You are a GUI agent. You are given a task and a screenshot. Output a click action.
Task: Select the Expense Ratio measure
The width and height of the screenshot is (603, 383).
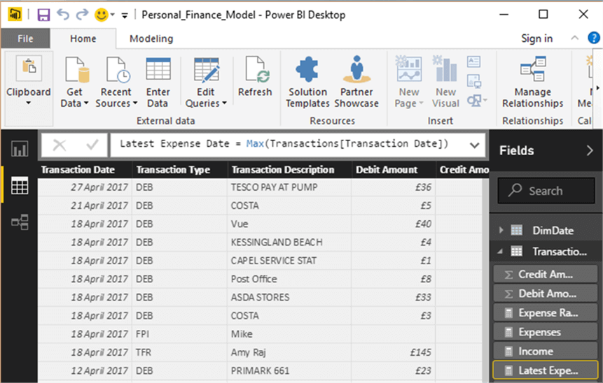[x=546, y=313]
